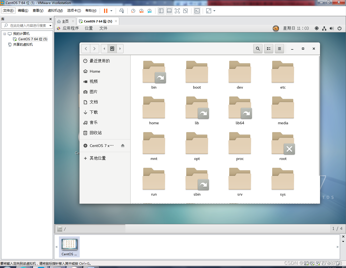This screenshot has height=268, width=346.
Task: Enter full screen mode icon
Action: [x=177, y=11]
